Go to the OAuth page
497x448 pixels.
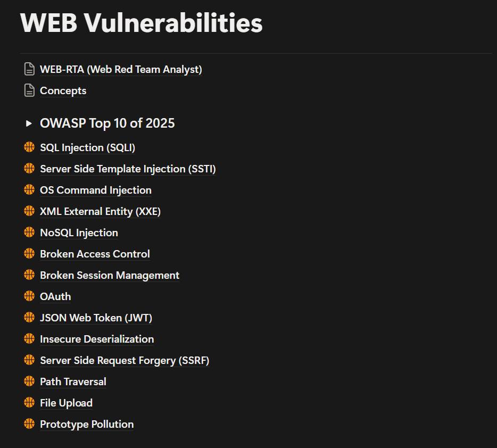pos(55,296)
